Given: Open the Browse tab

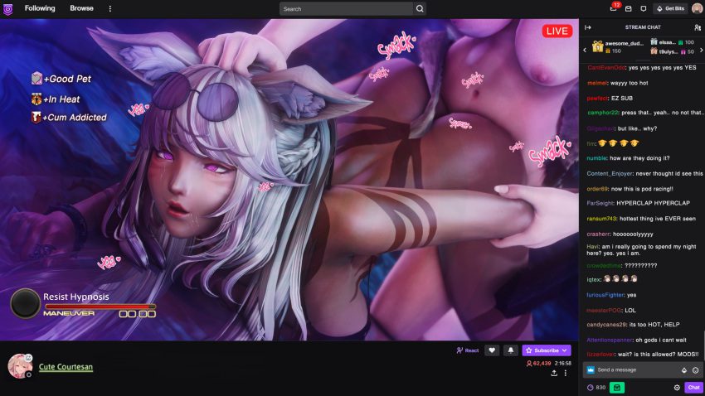Looking at the screenshot, I should coord(81,8).
